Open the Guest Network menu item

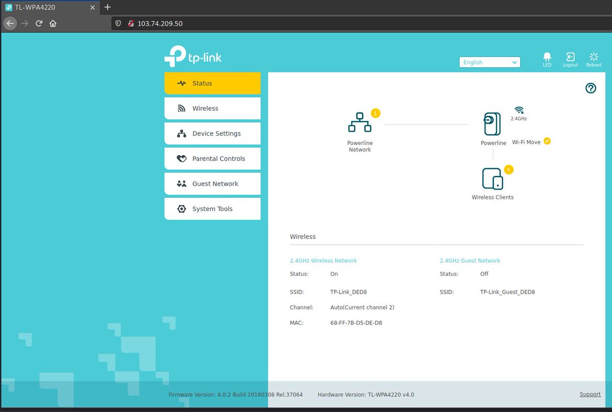click(x=212, y=184)
